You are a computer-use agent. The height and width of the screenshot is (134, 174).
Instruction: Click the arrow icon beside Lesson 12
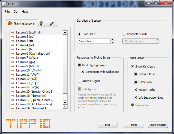point(13,79)
